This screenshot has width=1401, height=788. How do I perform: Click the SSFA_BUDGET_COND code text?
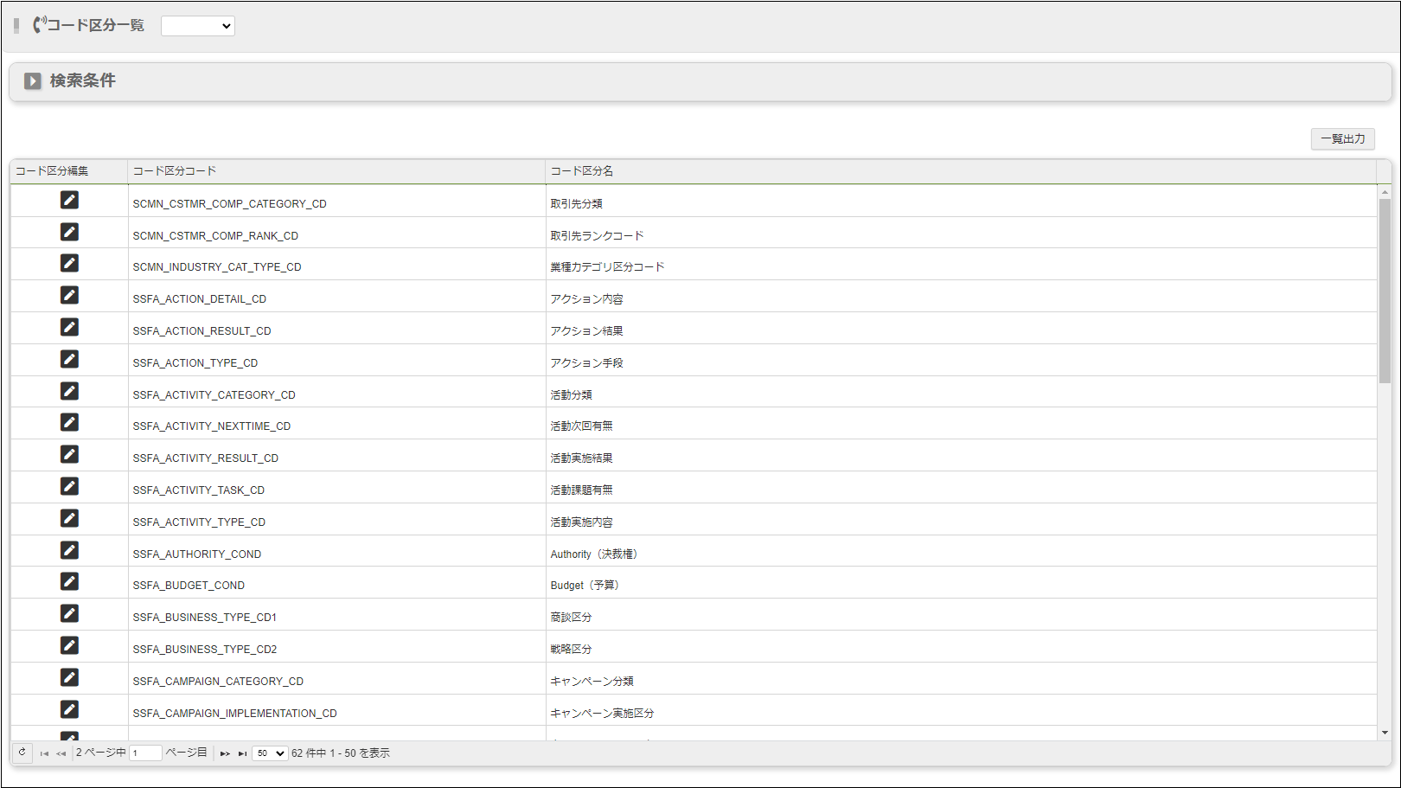189,586
